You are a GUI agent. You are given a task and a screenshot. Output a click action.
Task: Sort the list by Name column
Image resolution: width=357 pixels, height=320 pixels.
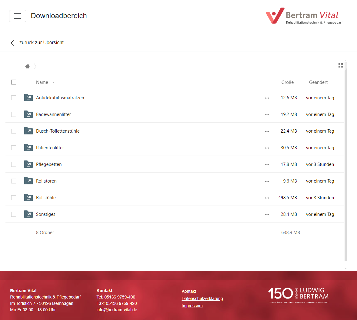tap(42, 82)
